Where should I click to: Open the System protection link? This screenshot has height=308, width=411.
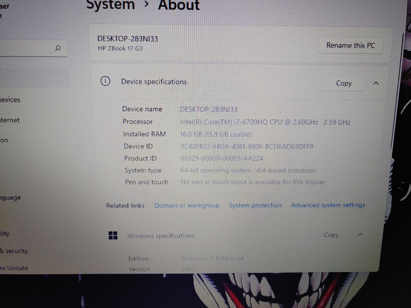coord(255,205)
